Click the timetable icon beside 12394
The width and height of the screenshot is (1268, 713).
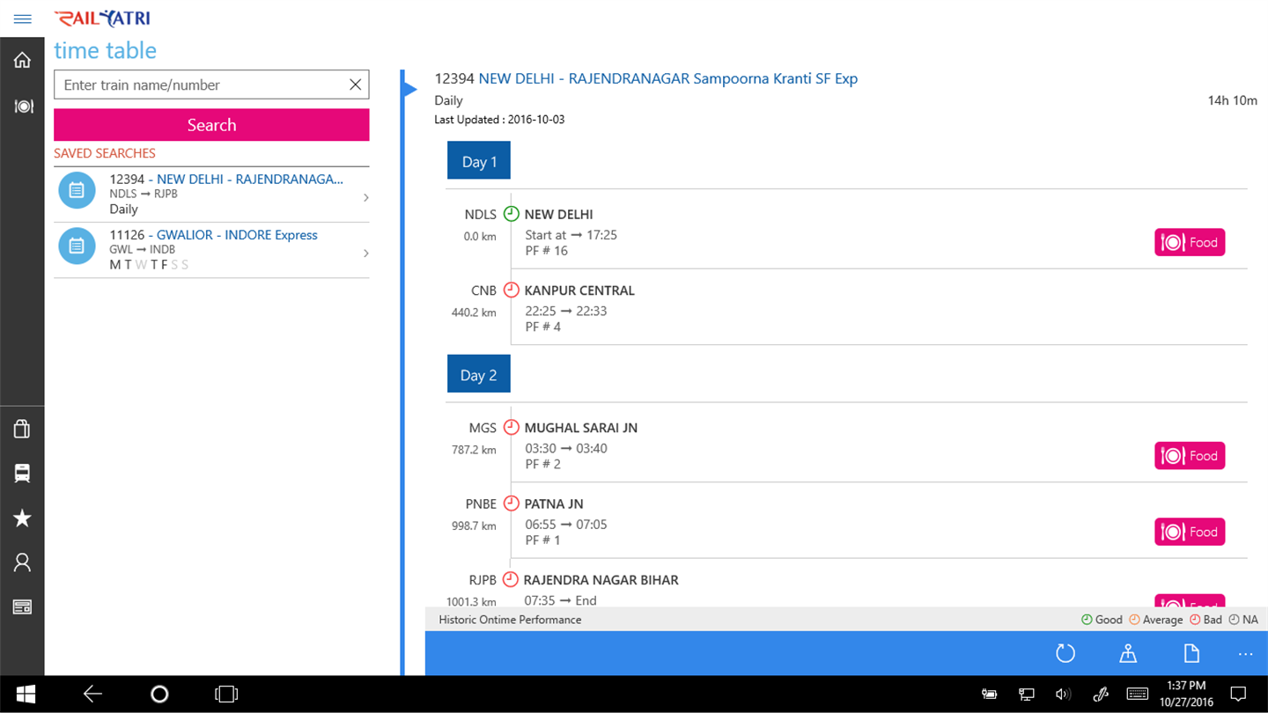coord(77,190)
